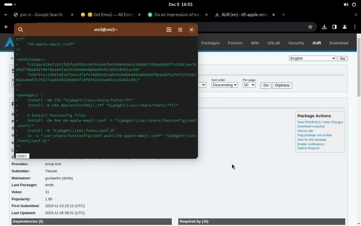The width and height of the screenshot is (361, 226).
Task: Click the gustawho (dmlls) maintainer text
Action: [59, 178]
